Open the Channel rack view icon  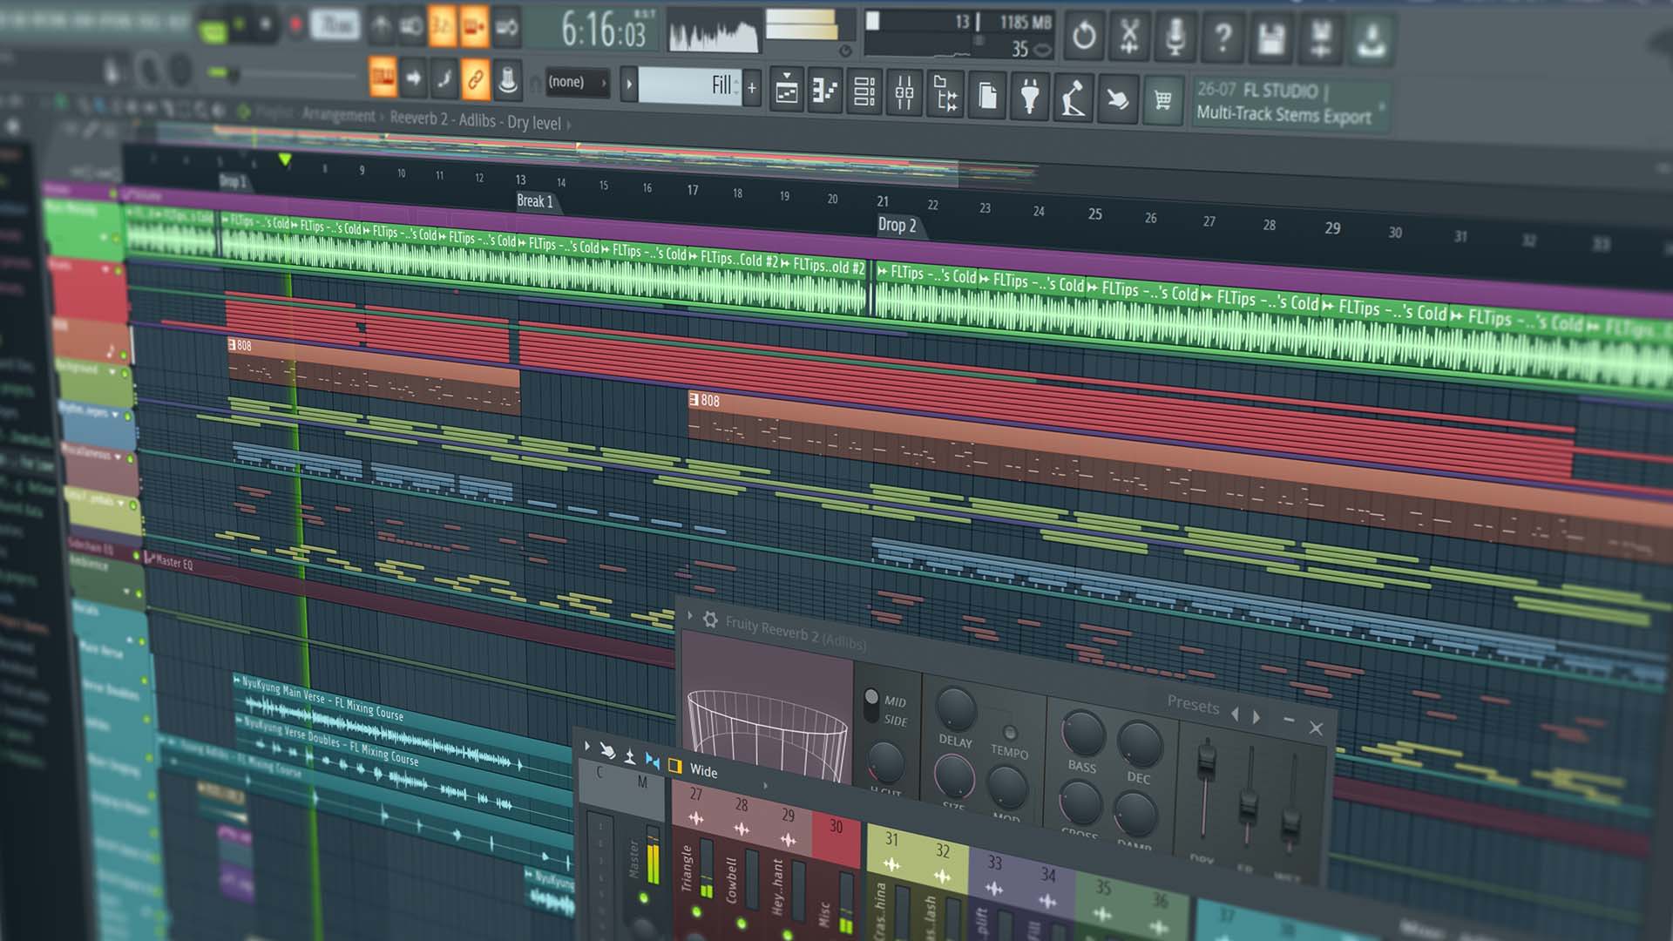pos(864,91)
